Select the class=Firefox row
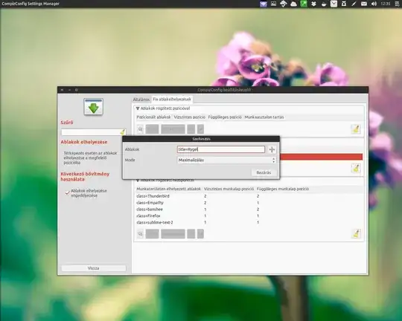Viewport: 402px width, 321px height. tap(249, 216)
